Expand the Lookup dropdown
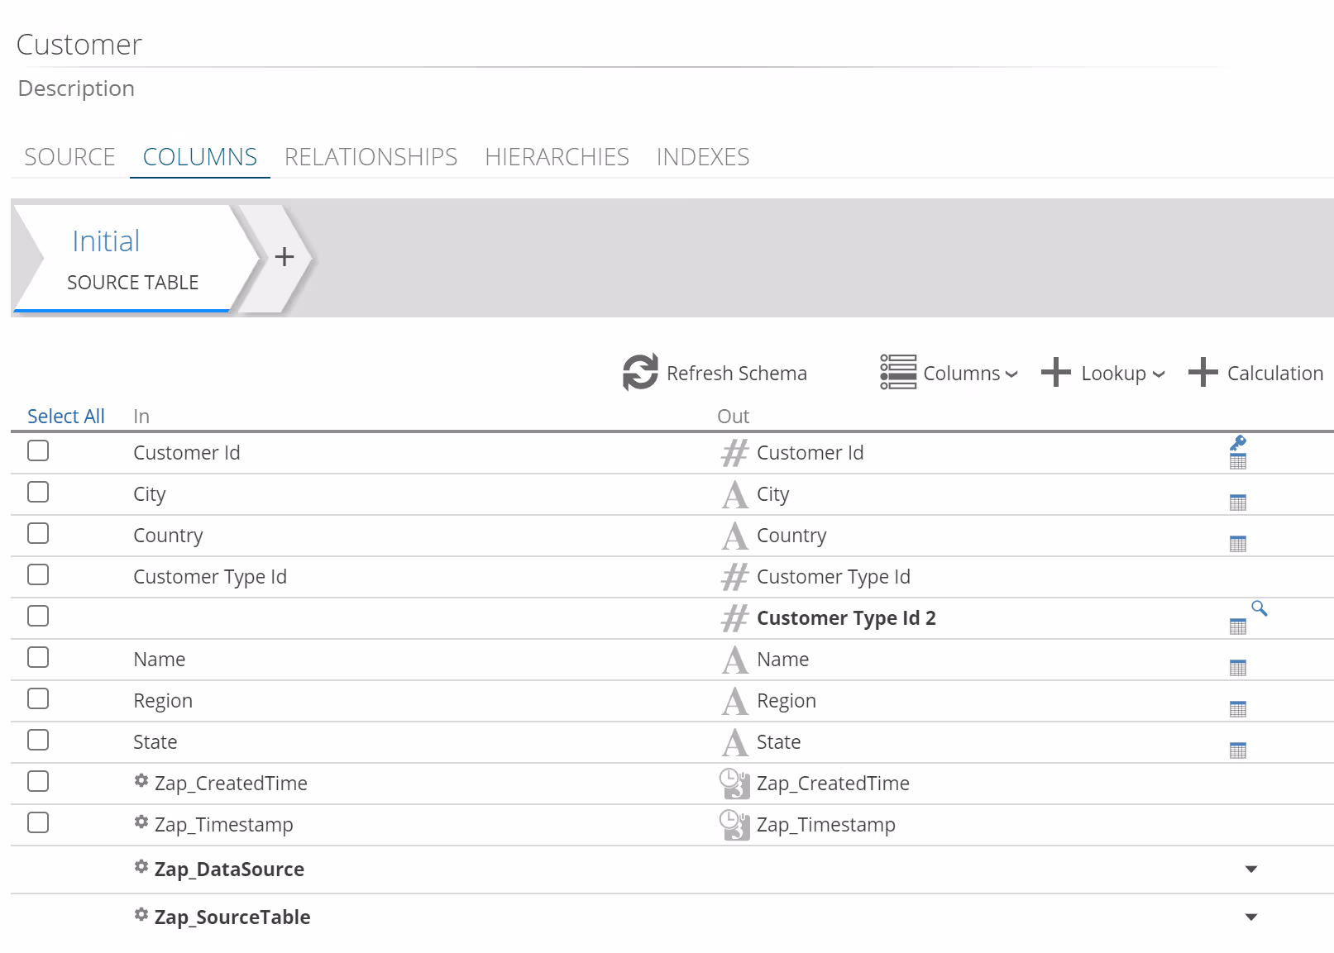Image resolution: width=1334 pixels, height=953 pixels. point(1103,374)
